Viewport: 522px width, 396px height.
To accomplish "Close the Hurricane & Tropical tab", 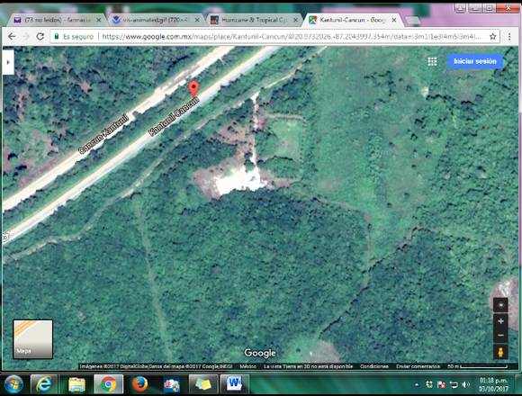I will 295,21.
